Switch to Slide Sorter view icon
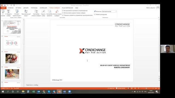The image size is (175, 98). pyautogui.click(x=132, y=88)
